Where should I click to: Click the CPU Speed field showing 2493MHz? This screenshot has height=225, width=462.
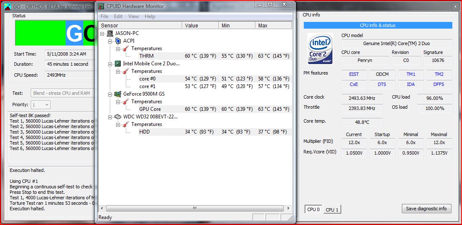point(69,75)
